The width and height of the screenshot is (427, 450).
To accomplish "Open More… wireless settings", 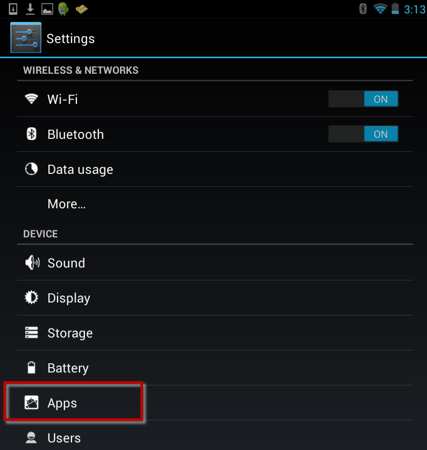I will [x=67, y=204].
